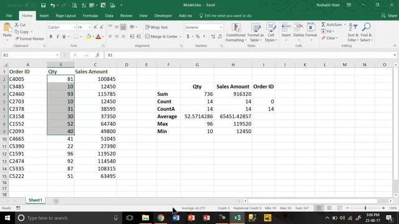Select the Format Painter tool
Viewport: 399px width, 224px height.
[x=29, y=39]
